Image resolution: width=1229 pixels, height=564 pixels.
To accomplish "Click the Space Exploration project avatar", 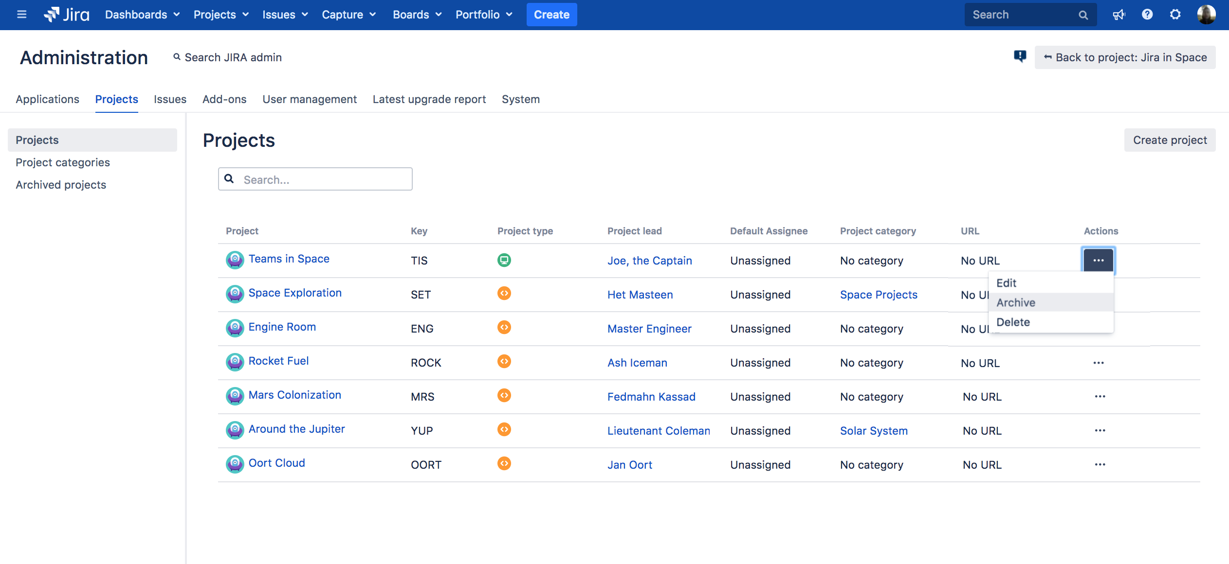I will (235, 294).
